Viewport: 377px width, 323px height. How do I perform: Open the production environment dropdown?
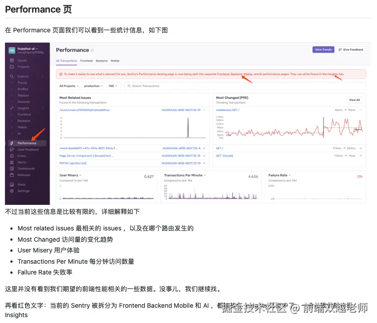tap(93, 86)
